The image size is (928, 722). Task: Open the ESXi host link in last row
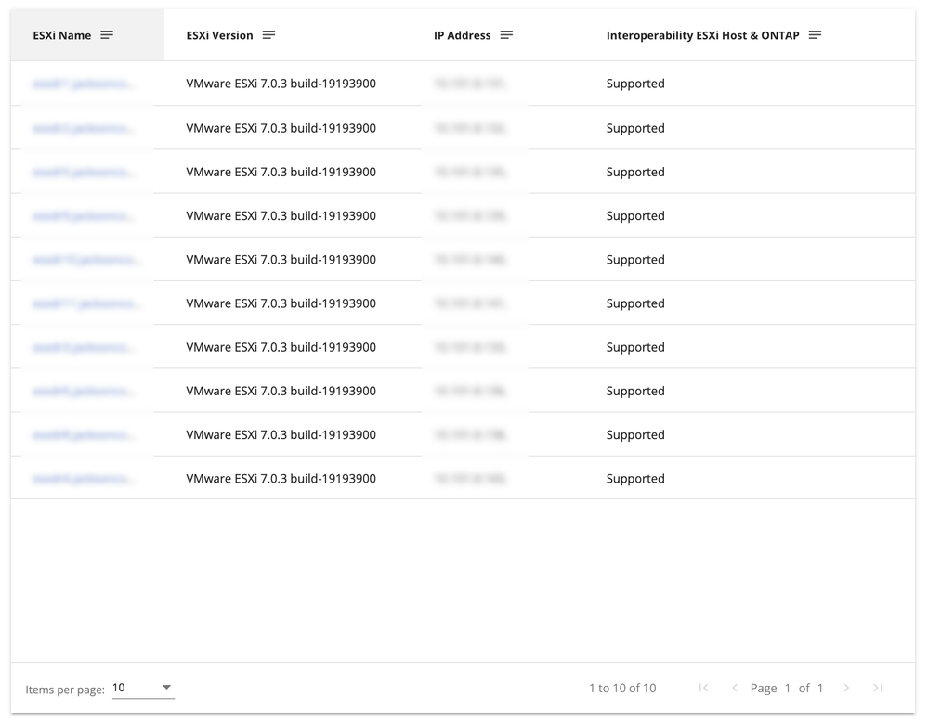84,479
